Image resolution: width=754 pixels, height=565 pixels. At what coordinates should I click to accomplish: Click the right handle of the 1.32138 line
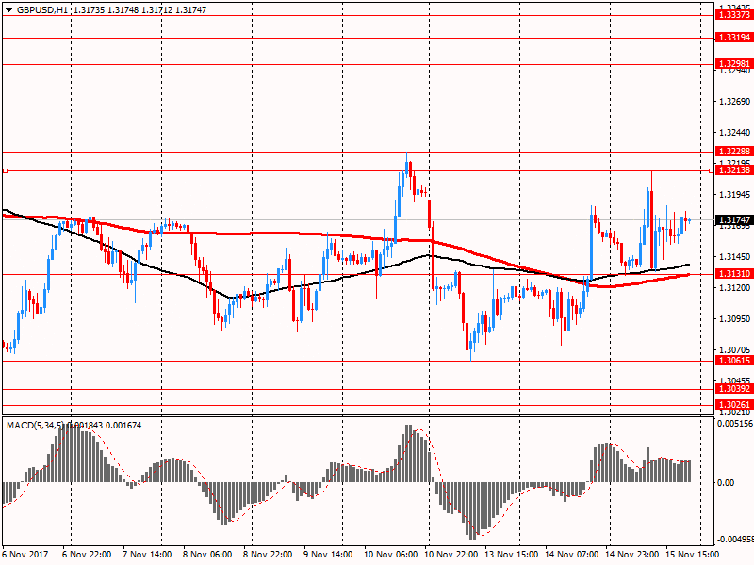(x=712, y=171)
